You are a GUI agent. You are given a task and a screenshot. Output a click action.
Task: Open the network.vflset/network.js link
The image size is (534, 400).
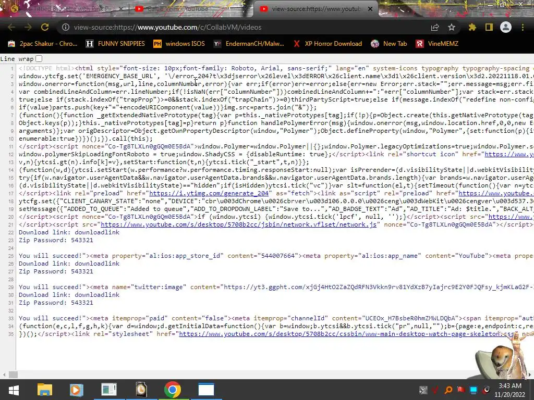(x=238, y=224)
